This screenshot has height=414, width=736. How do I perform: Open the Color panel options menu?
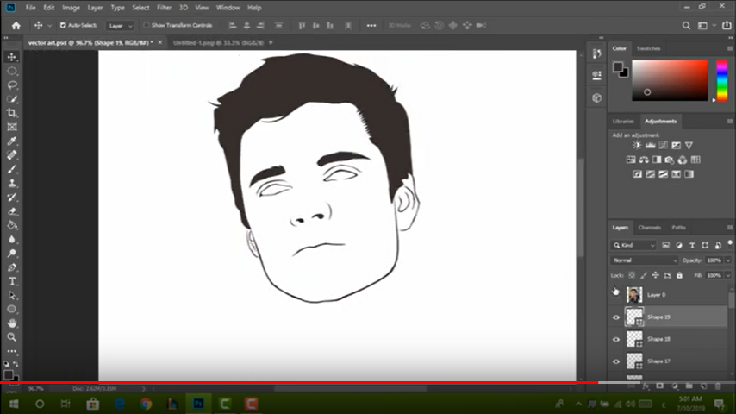(729, 48)
